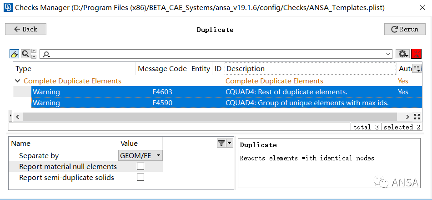Click the 'Separate by' option label
The height and width of the screenshot is (200, 432).
39,156
